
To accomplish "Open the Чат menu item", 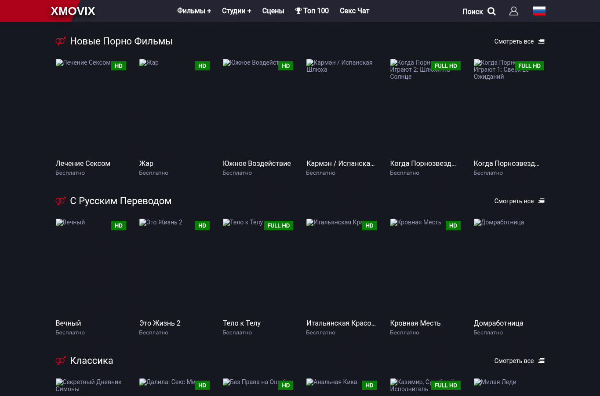I will point(354,11).
